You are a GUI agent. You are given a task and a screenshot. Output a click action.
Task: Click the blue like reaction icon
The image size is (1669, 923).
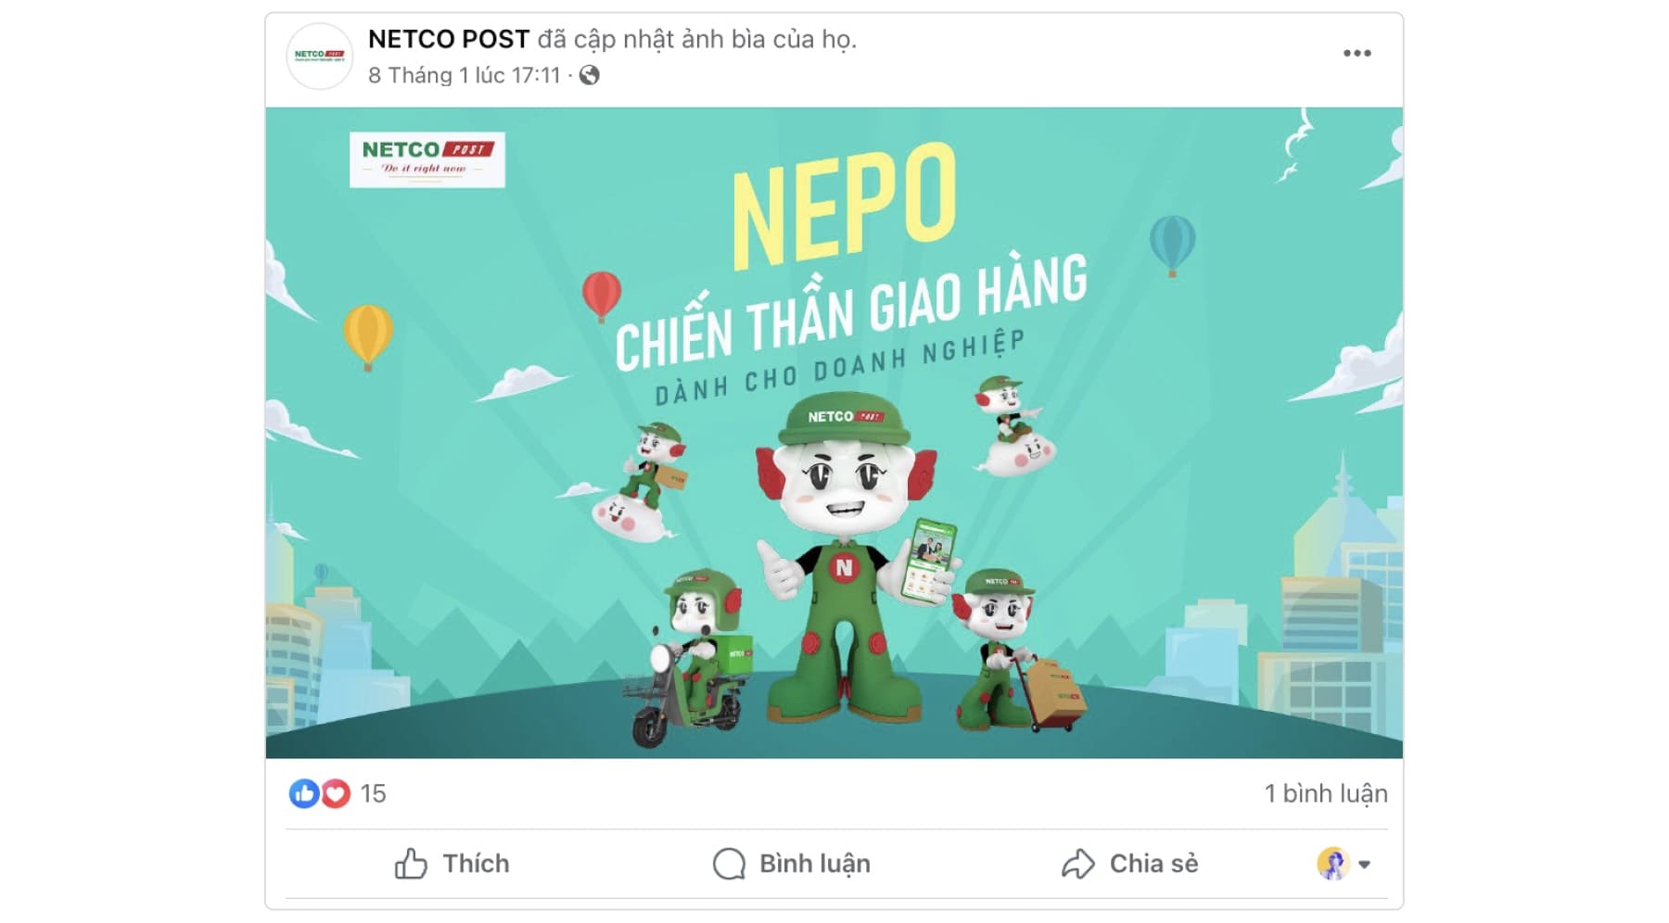pyautogui.click(x=304, y=793)
